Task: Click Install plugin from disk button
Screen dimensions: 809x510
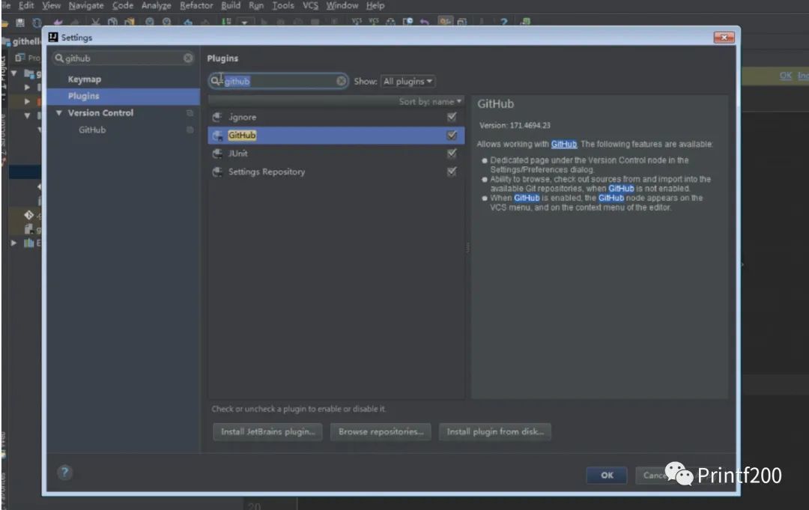Action: coord(495,431)
